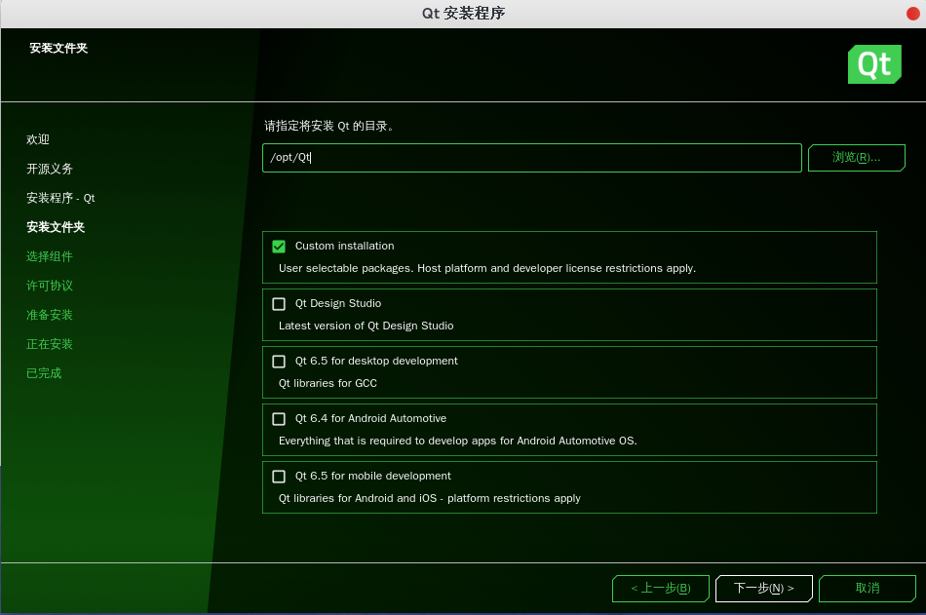Check Qt 6.5 for desktop development
The height and width of the screenshot is (615, 926).
[279, 362]
